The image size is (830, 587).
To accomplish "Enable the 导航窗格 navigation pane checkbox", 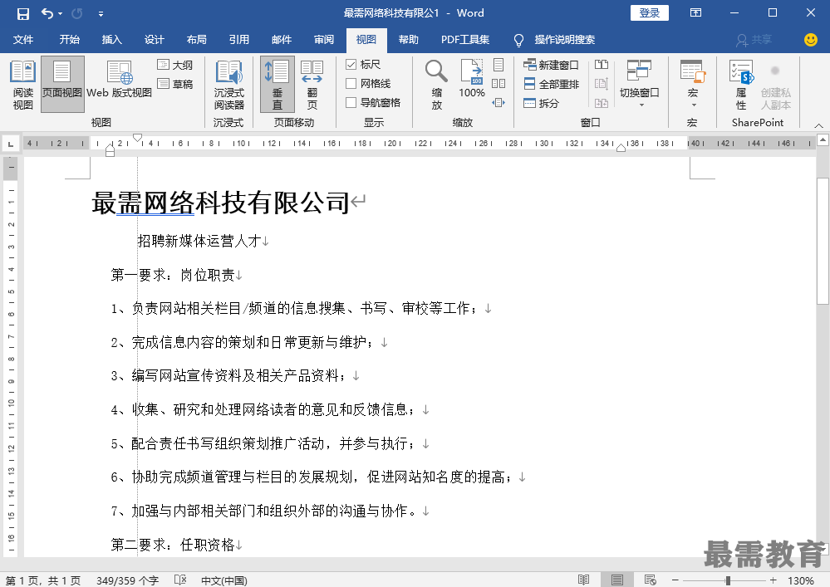I will [351, 103].
